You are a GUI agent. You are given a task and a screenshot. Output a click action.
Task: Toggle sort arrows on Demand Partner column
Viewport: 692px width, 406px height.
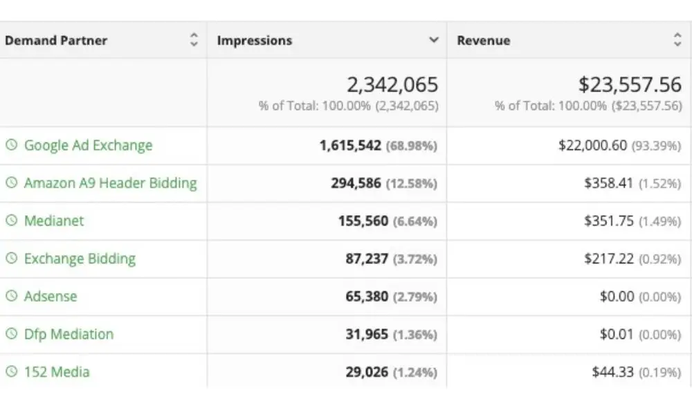pyautogui.click(x=194, y=40)
